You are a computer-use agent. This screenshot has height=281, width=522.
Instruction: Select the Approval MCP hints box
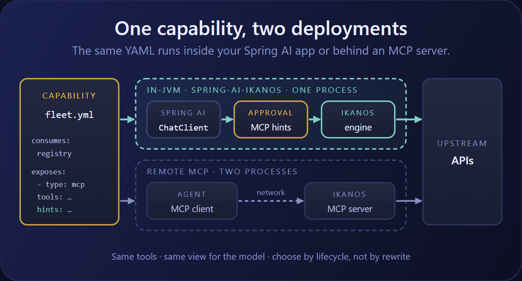pos(271,120)
